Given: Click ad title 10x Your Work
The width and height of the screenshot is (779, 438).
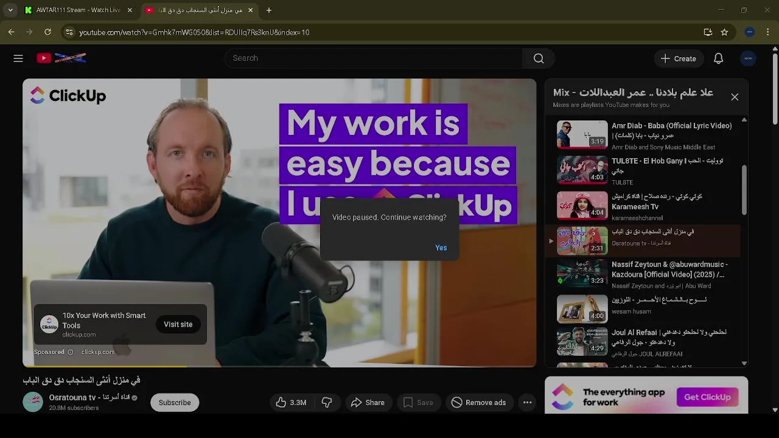Looking at the screenshot, I should tap(103, 321).
